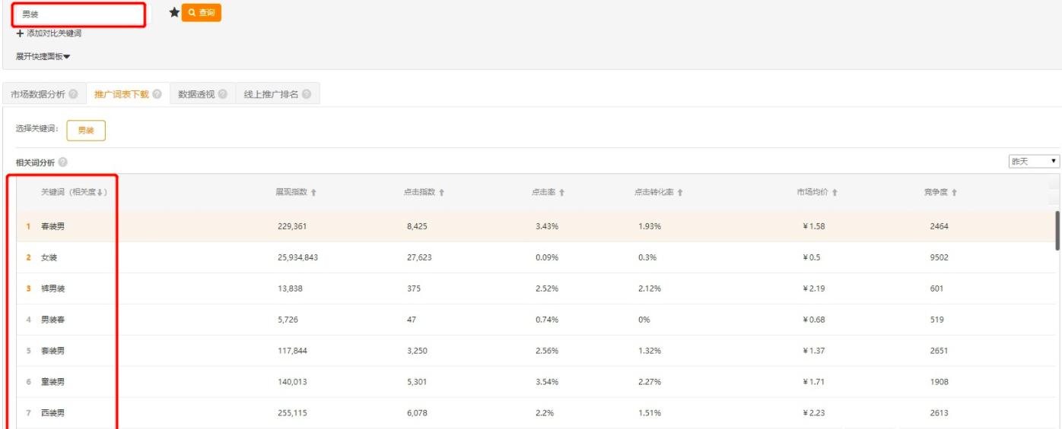This screenshot has width=1062, height=429.
Task: Click the help icon beside 数据透视
Action: [222, 94]
